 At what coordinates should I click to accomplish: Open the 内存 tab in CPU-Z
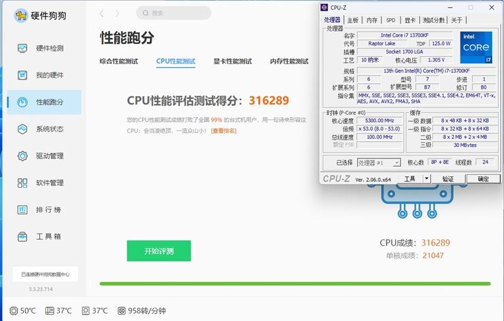pos(372,20)
